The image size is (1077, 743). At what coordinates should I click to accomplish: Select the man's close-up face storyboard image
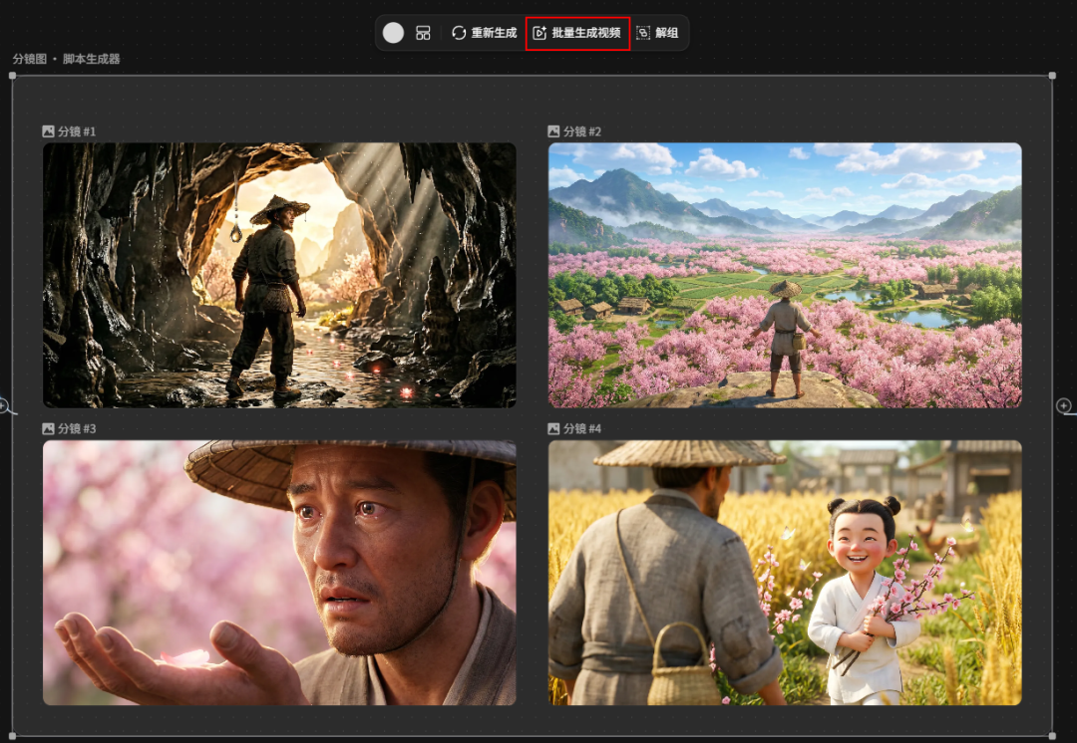[x=279, y=573]
